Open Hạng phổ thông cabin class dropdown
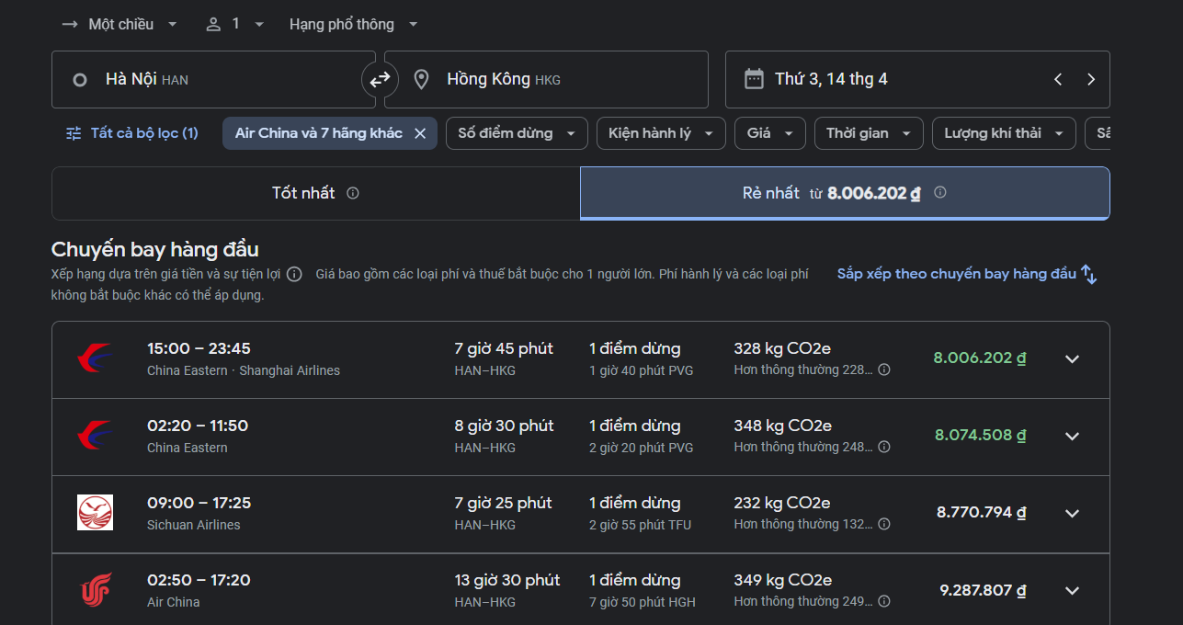 pos(353,24)
